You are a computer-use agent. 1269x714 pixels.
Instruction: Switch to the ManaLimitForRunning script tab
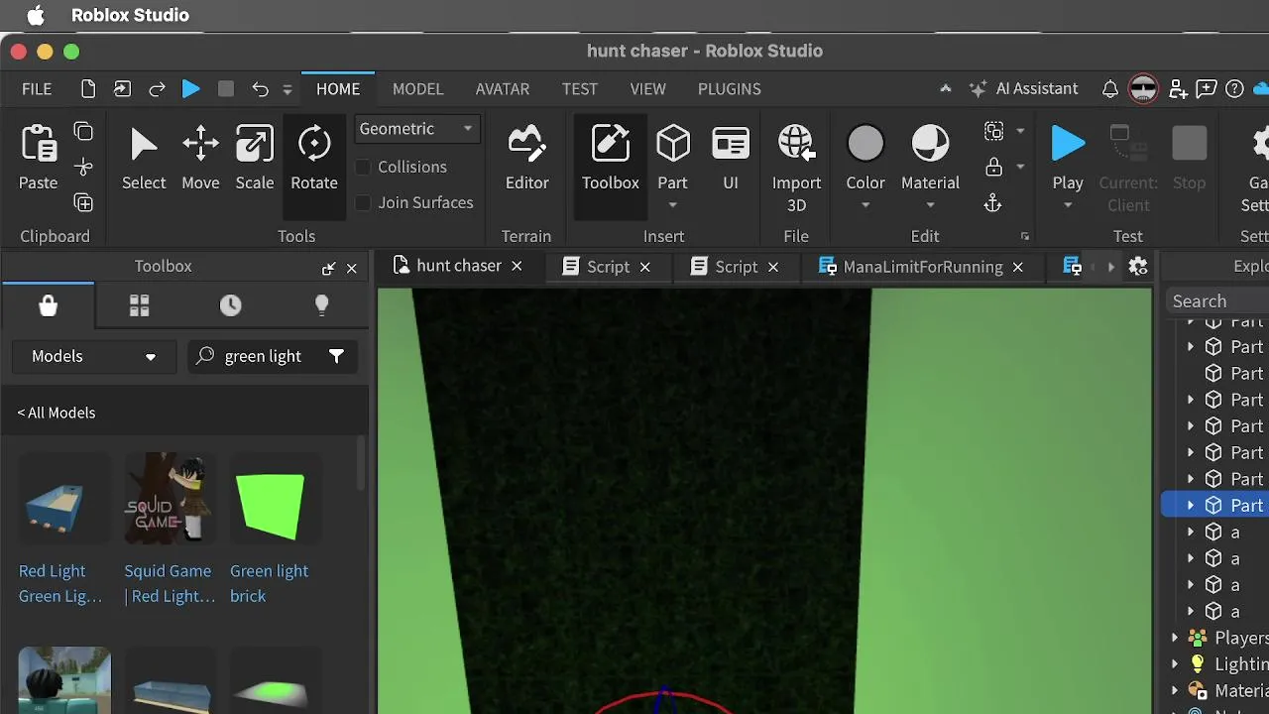click(x=923, y=267)
